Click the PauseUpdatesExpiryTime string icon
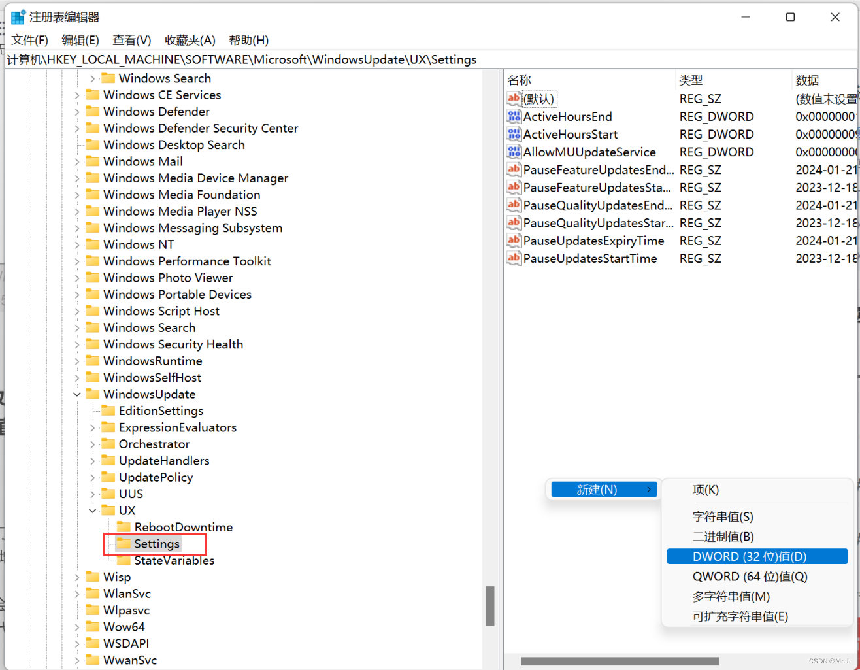 (x=514, y=241)
